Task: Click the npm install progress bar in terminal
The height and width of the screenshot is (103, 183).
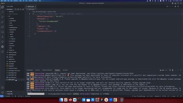Action: tap(36, 94)
